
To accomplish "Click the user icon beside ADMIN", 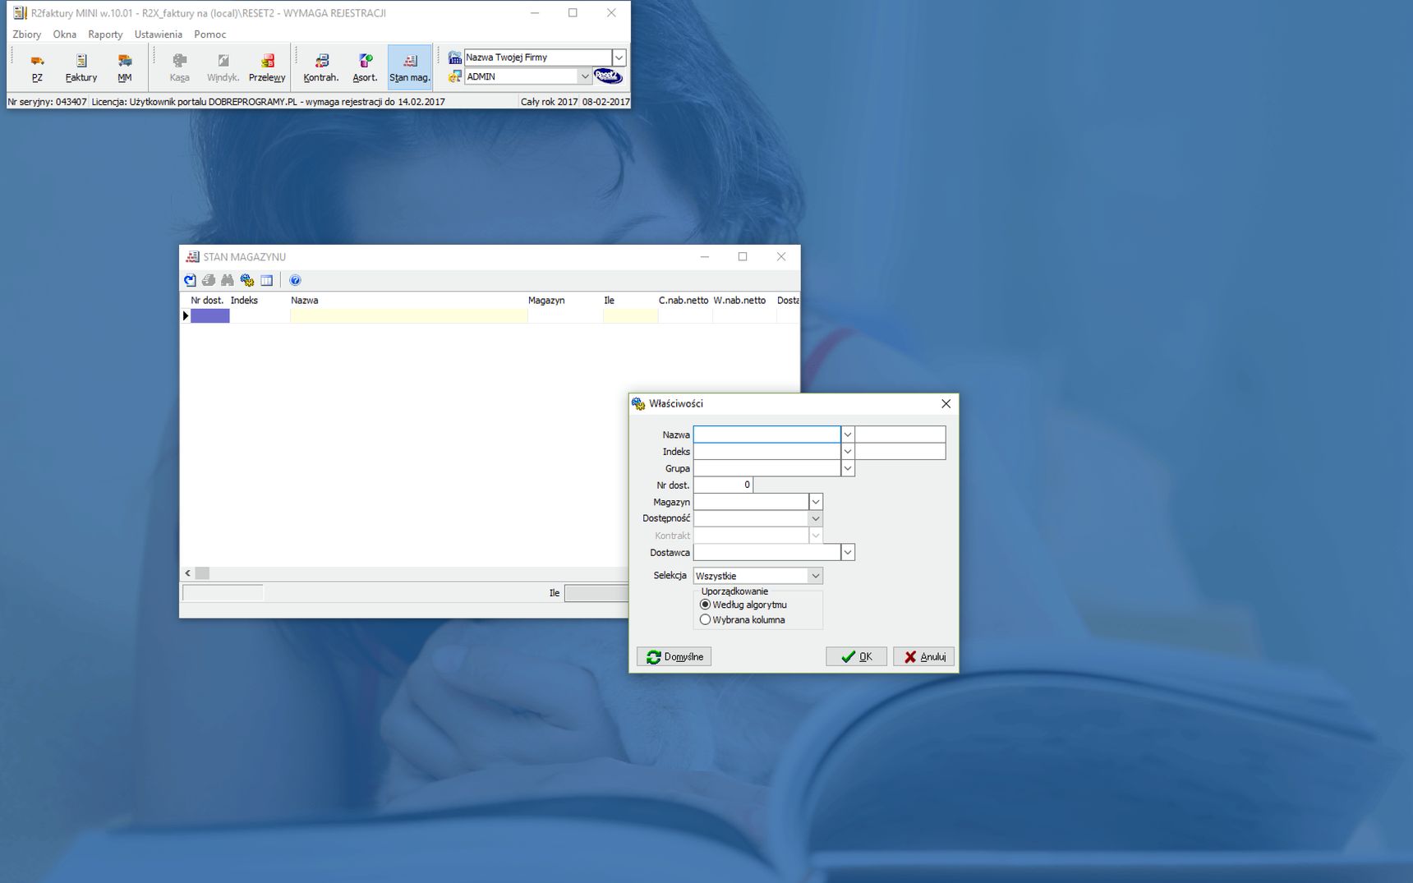I will tap(454, 76).
